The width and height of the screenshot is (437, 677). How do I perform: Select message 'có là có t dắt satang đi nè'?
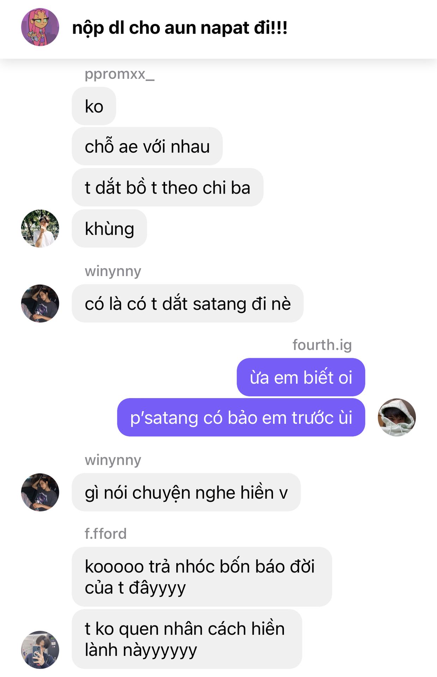coord(188,303)
